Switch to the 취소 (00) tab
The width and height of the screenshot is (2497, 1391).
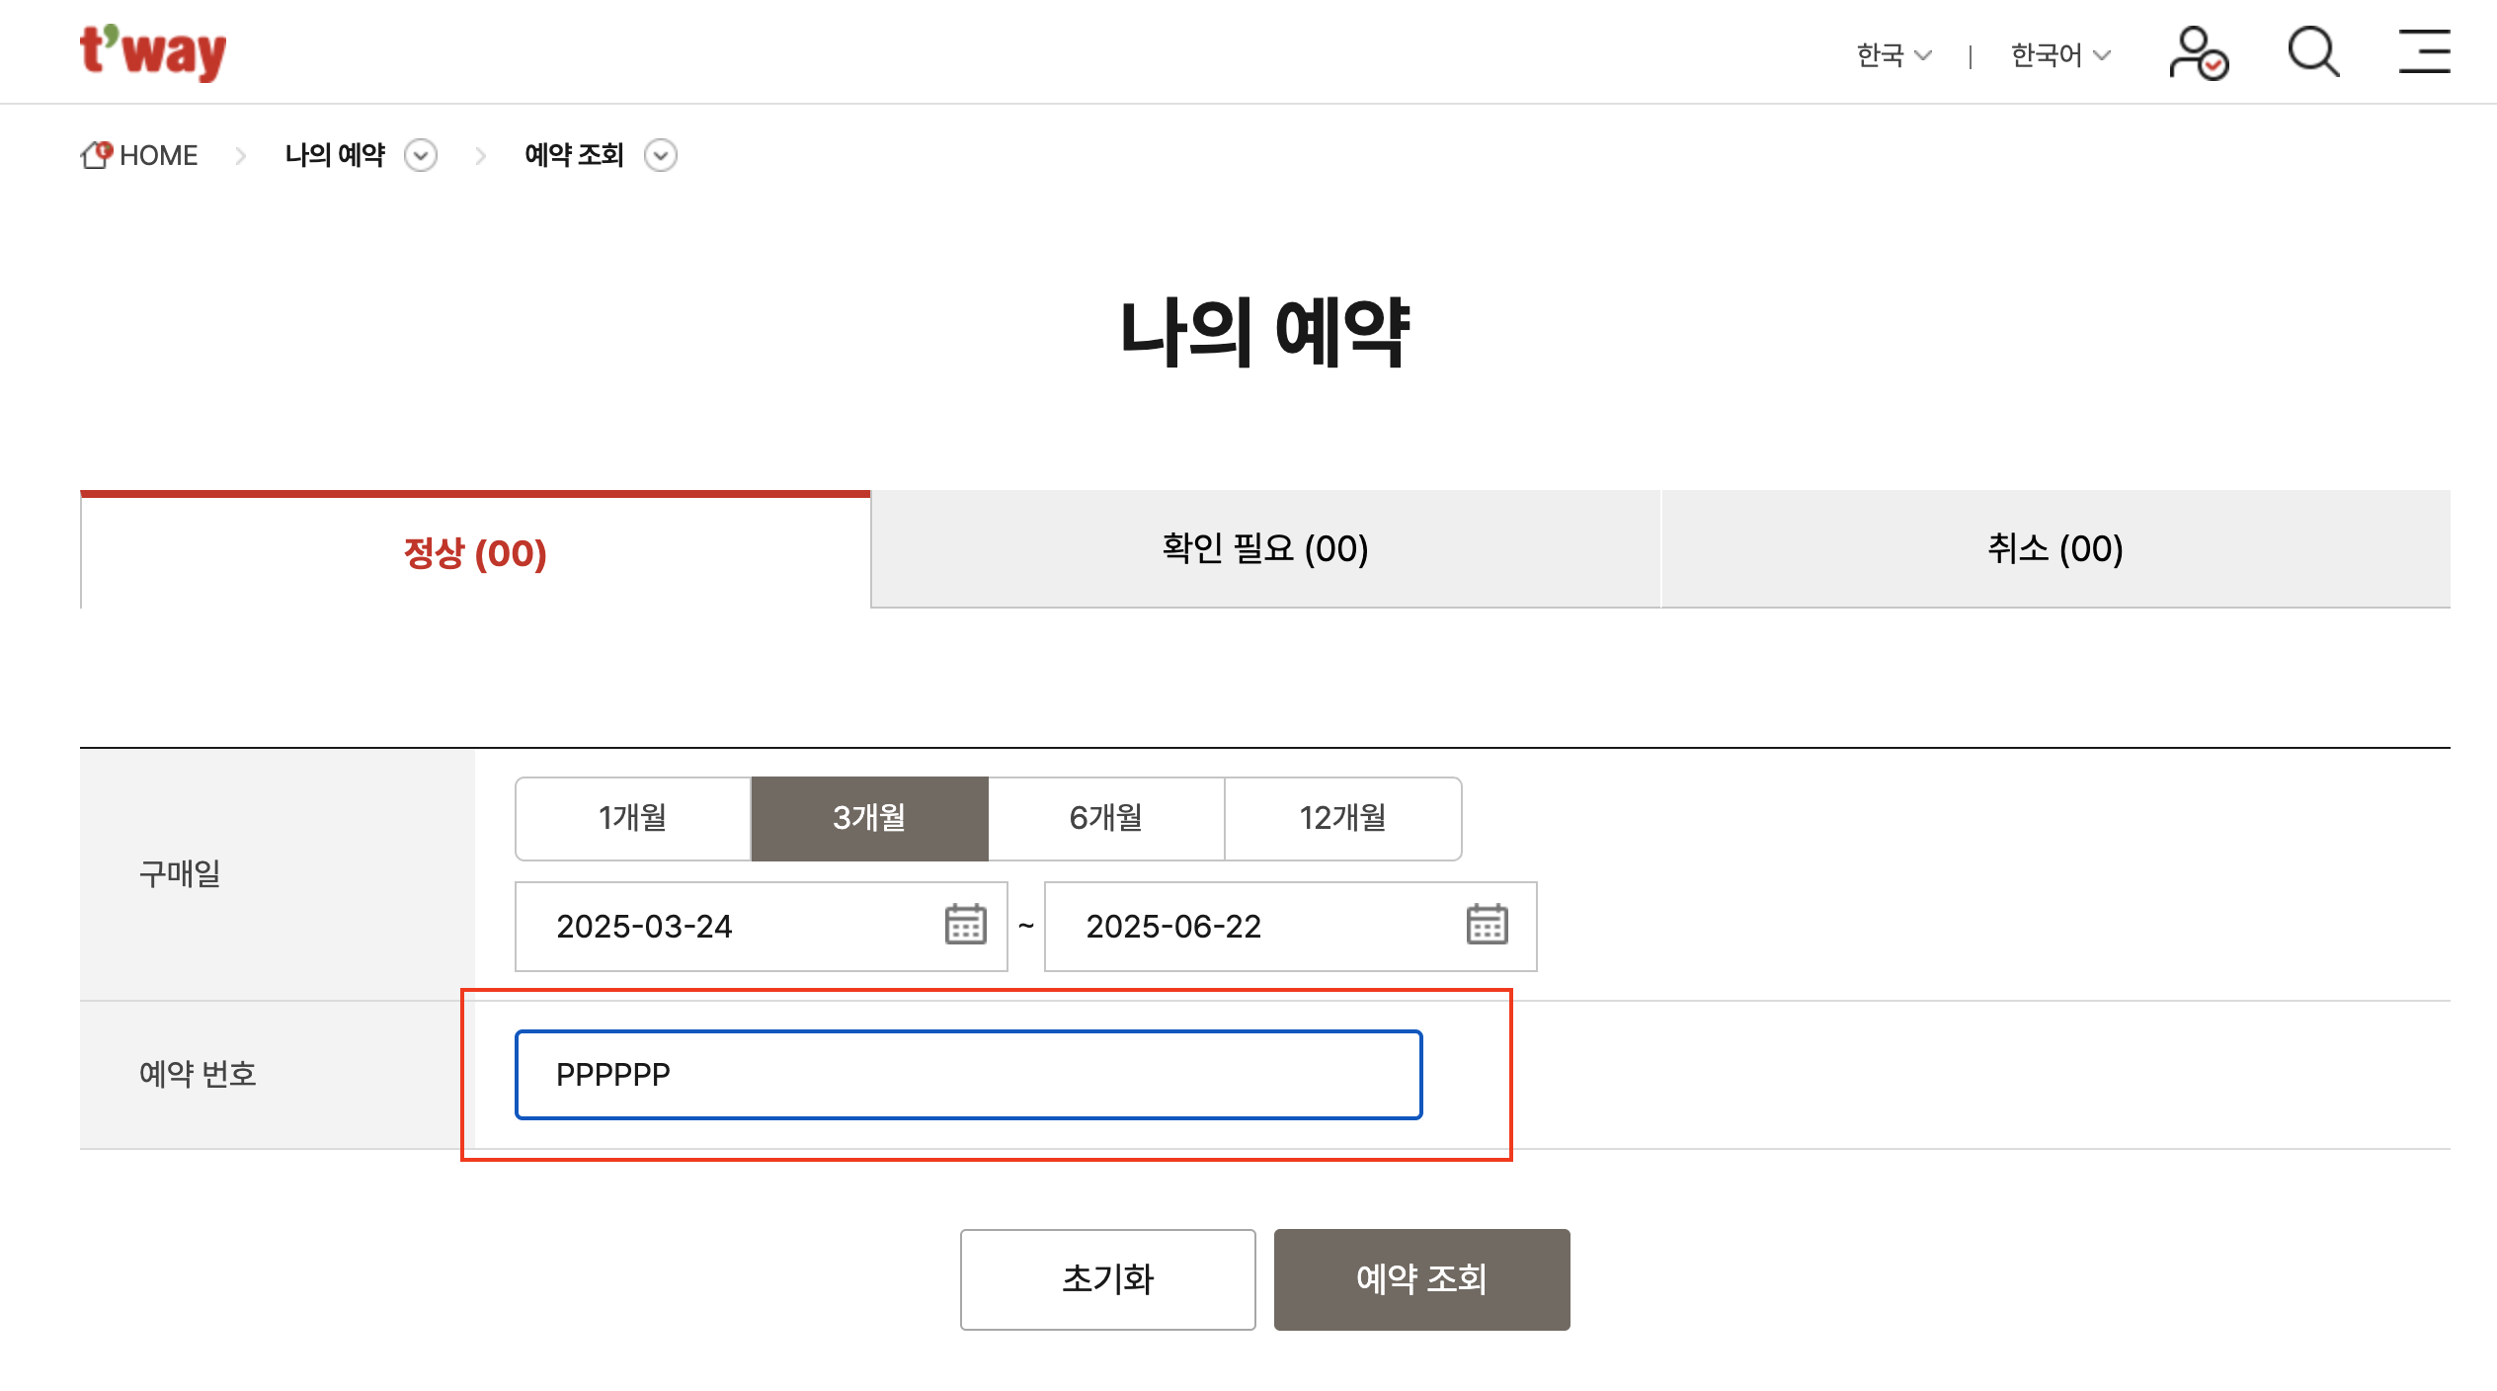[2055, 549]
